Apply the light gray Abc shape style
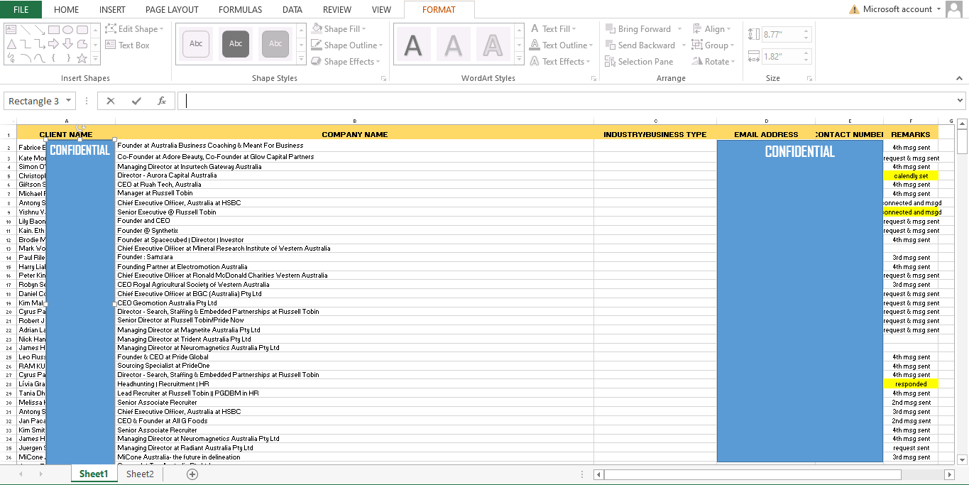Screen dimensions: 969x485 (275, 43)
